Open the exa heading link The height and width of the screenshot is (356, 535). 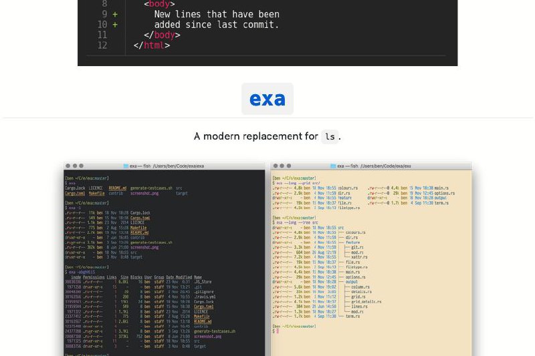pos(267,99)
